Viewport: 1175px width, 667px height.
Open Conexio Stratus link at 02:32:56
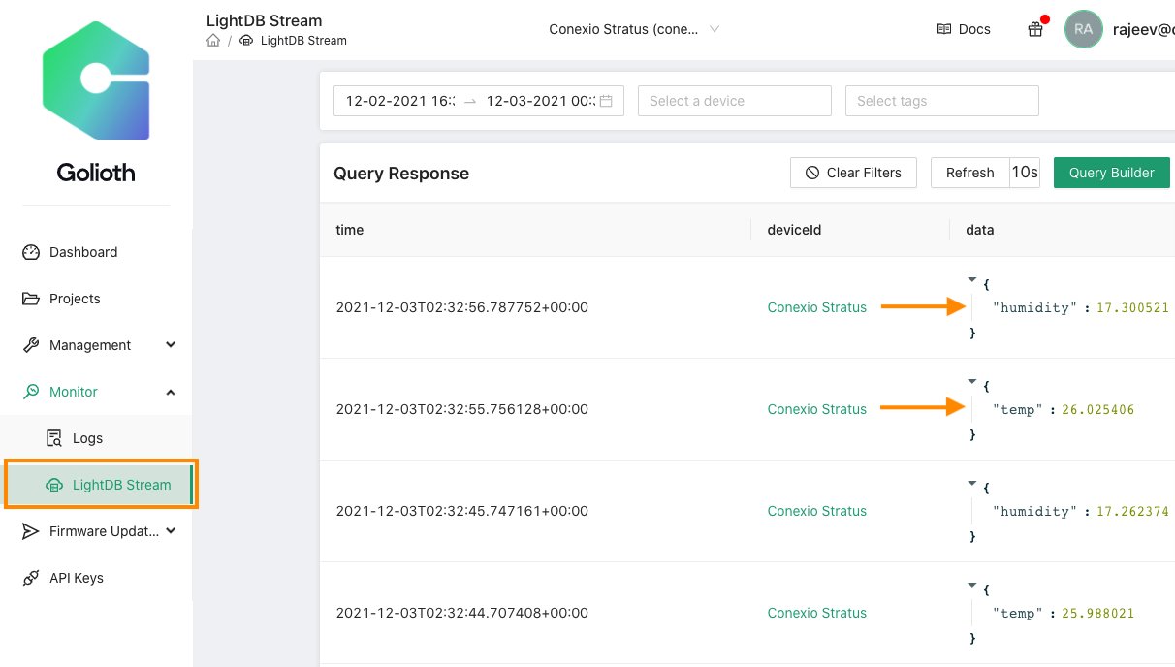[x=817, y=307]
